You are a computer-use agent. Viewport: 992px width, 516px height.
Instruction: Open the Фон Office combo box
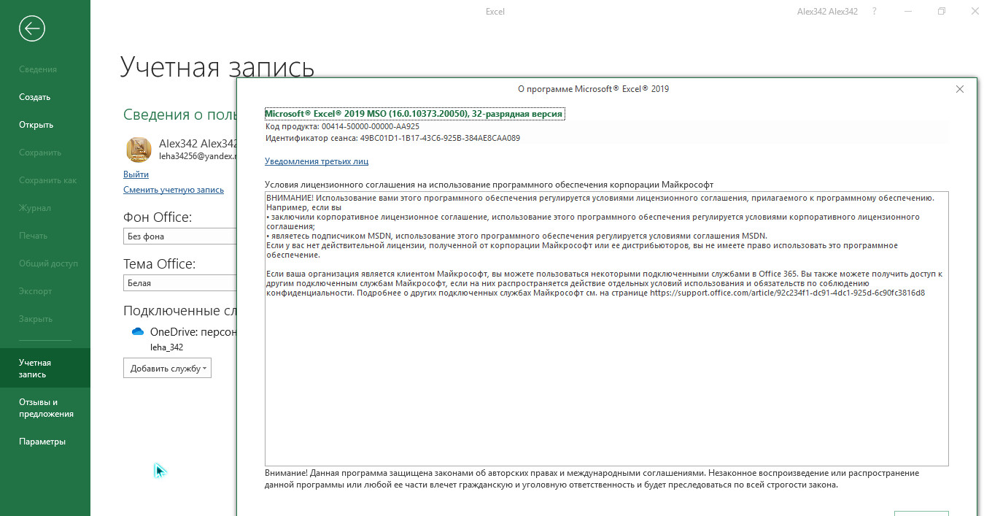point(179,236)
